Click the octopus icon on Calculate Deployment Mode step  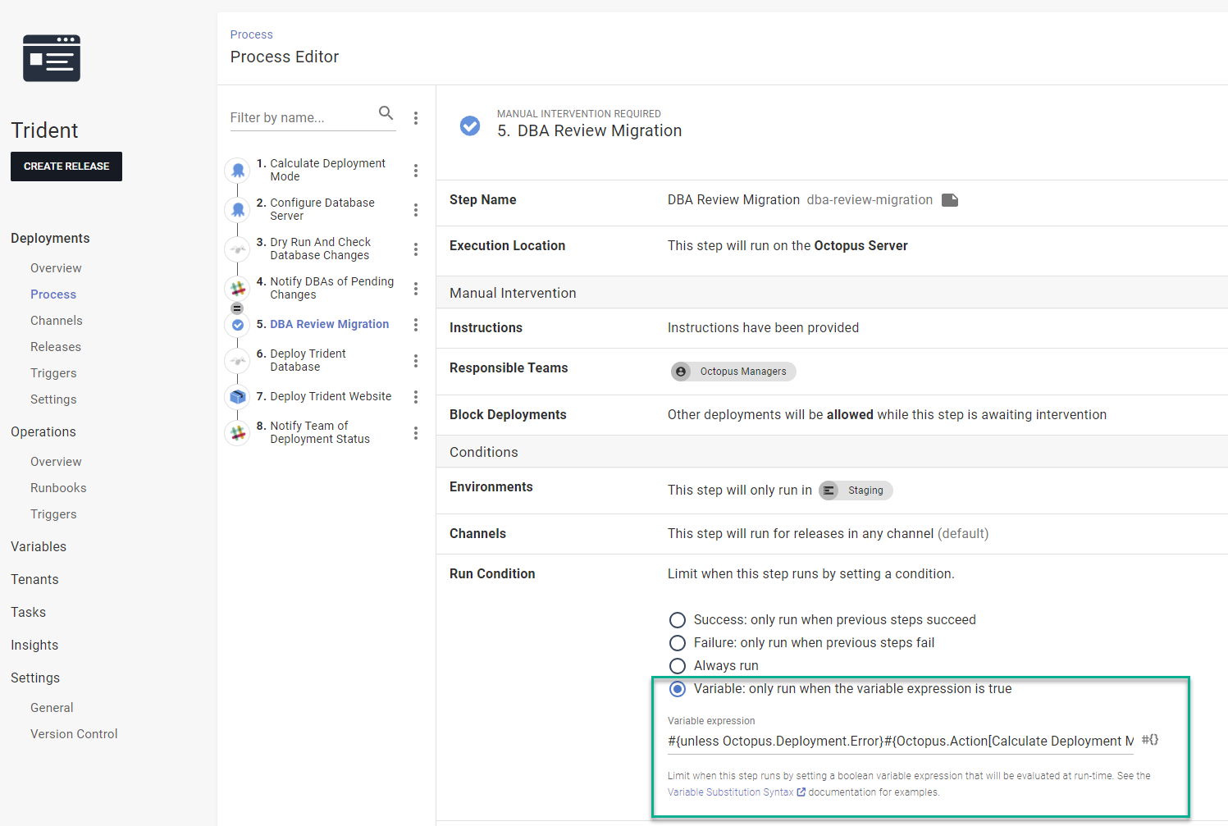tap(237, 170)
